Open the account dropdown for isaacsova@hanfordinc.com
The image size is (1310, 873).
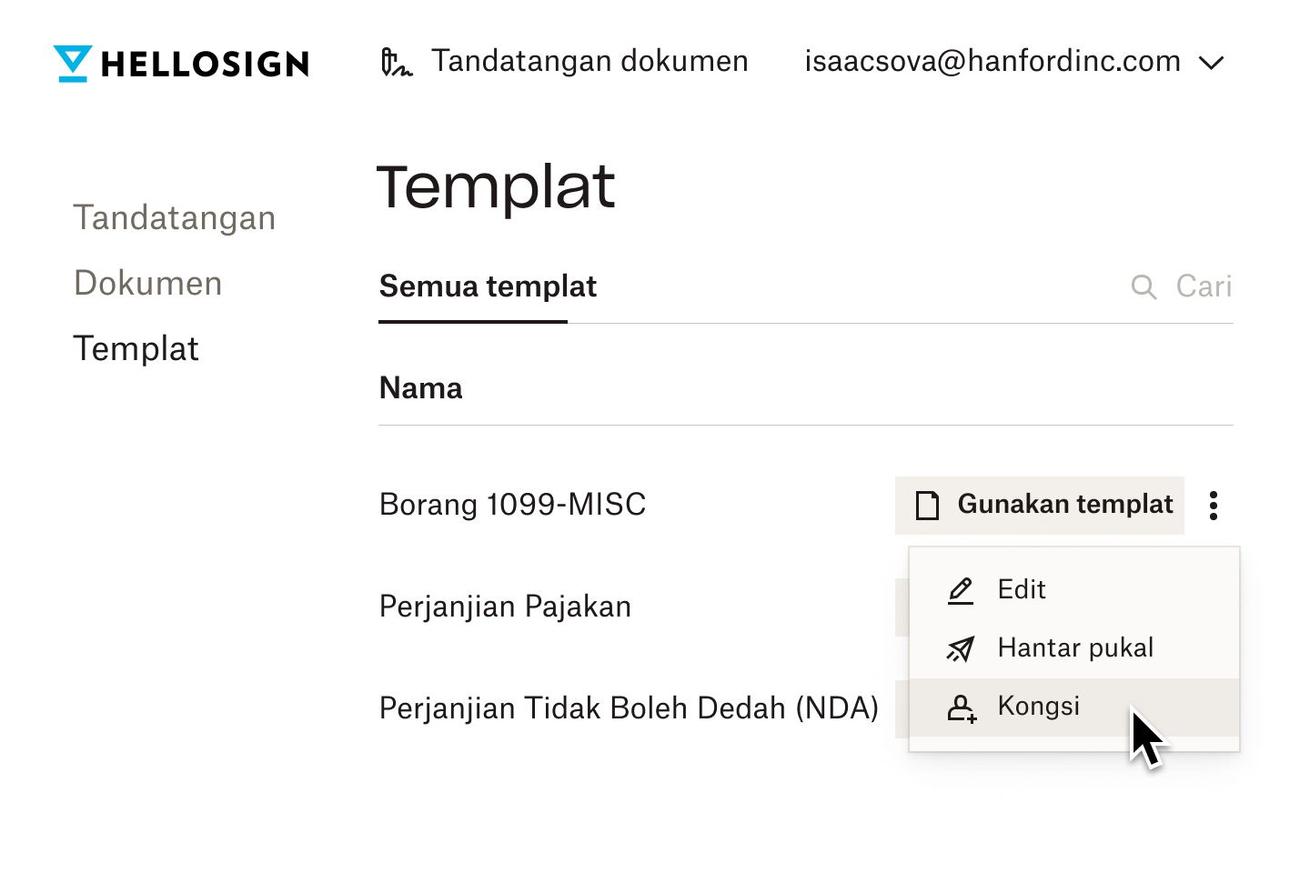[1212, 62]
